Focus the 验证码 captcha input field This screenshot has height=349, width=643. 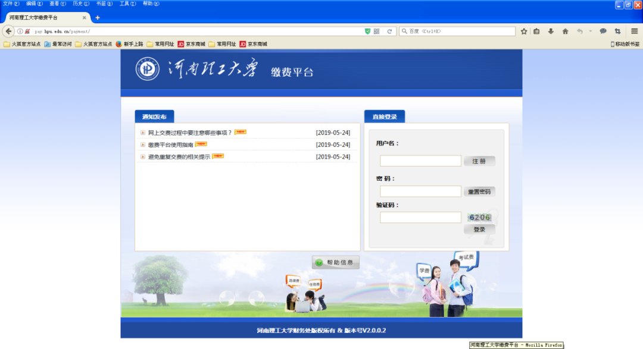(420, 217)
